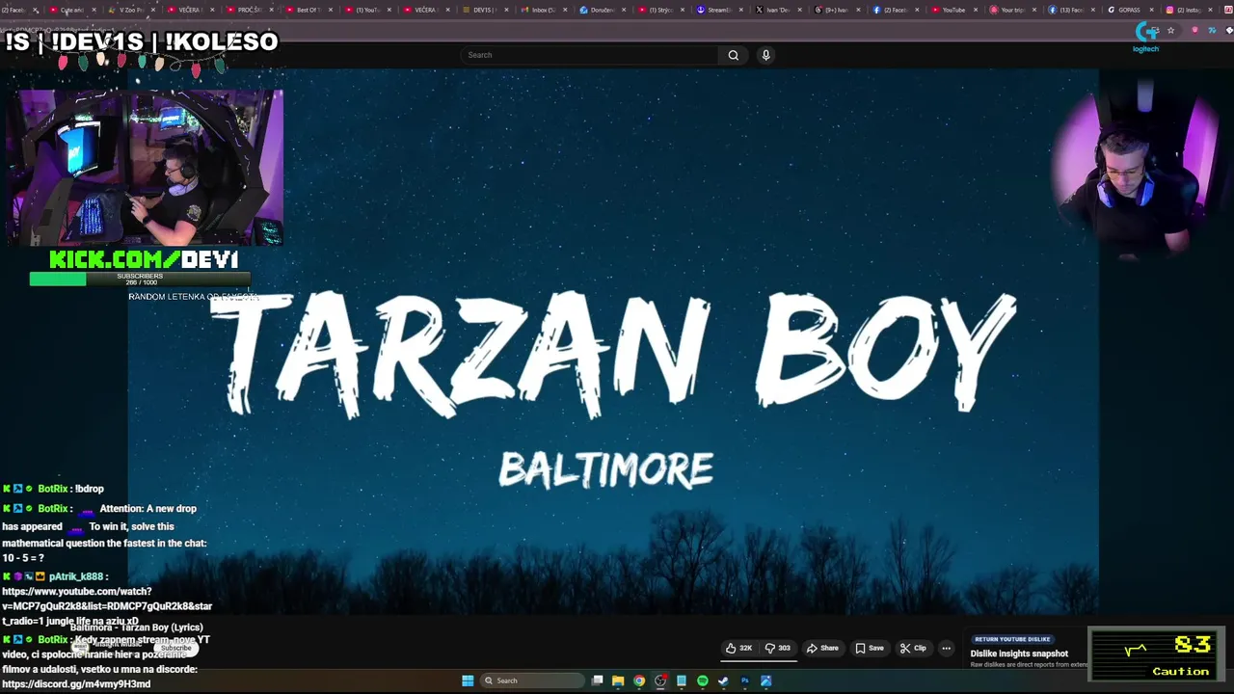Click the kick.com/DEV1 overlay text

click(x=143, y=259)
